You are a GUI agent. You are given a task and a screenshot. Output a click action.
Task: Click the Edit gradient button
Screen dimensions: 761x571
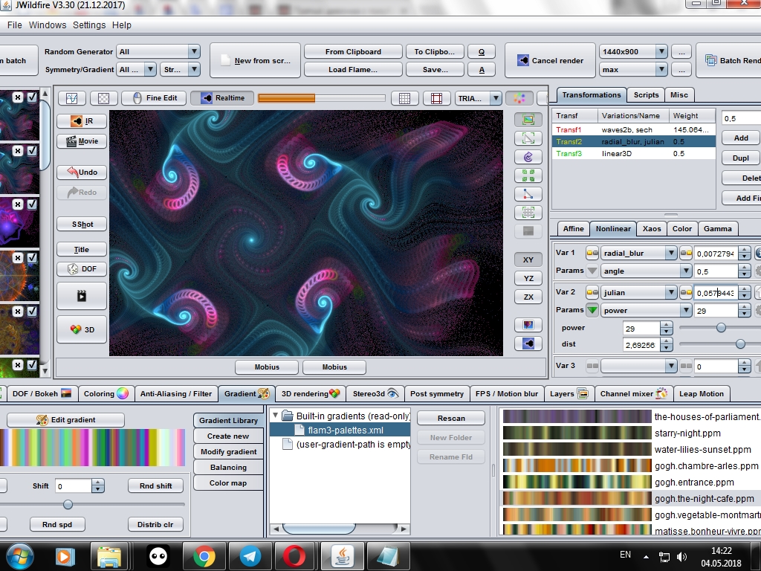point(65,419)
